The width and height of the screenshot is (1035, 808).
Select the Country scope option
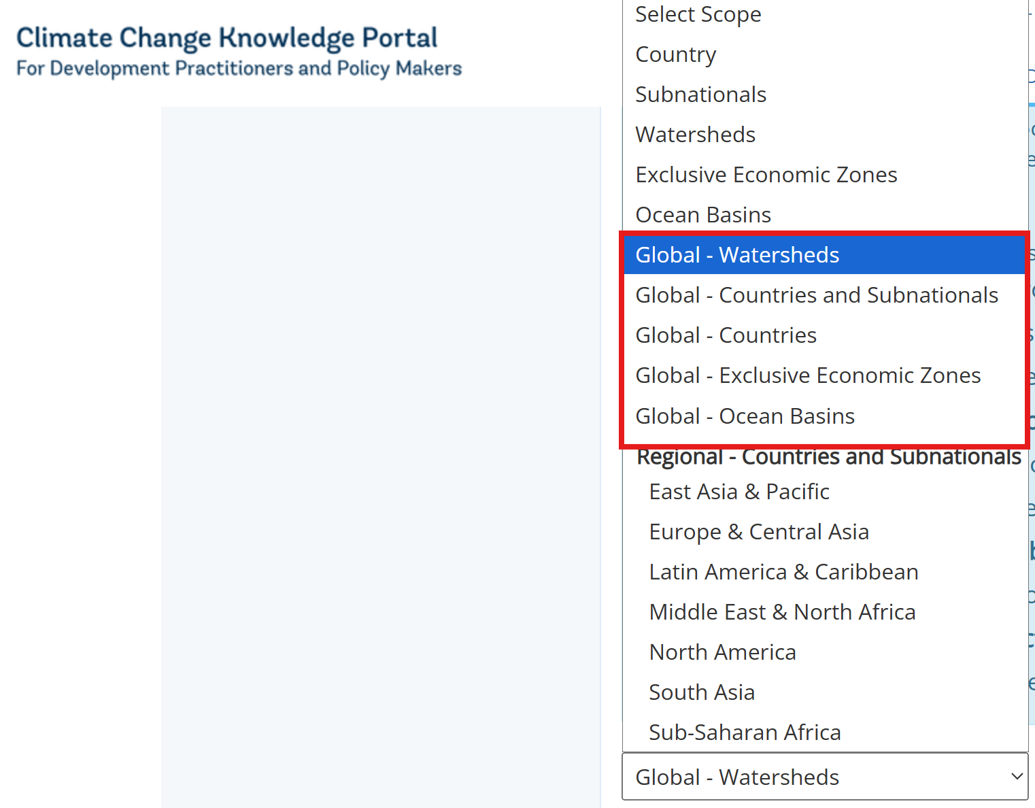675,54
